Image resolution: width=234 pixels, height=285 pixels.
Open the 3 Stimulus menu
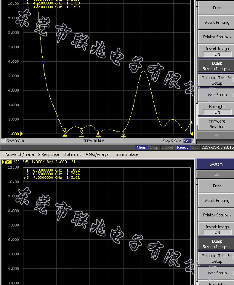(72, 154)
